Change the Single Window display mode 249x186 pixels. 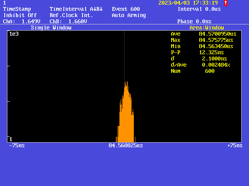pos(51,28)
